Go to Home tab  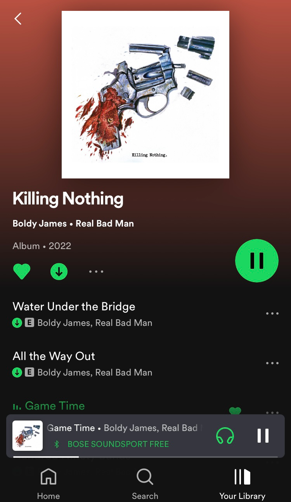pyautogui.click(x=48, y=484)
